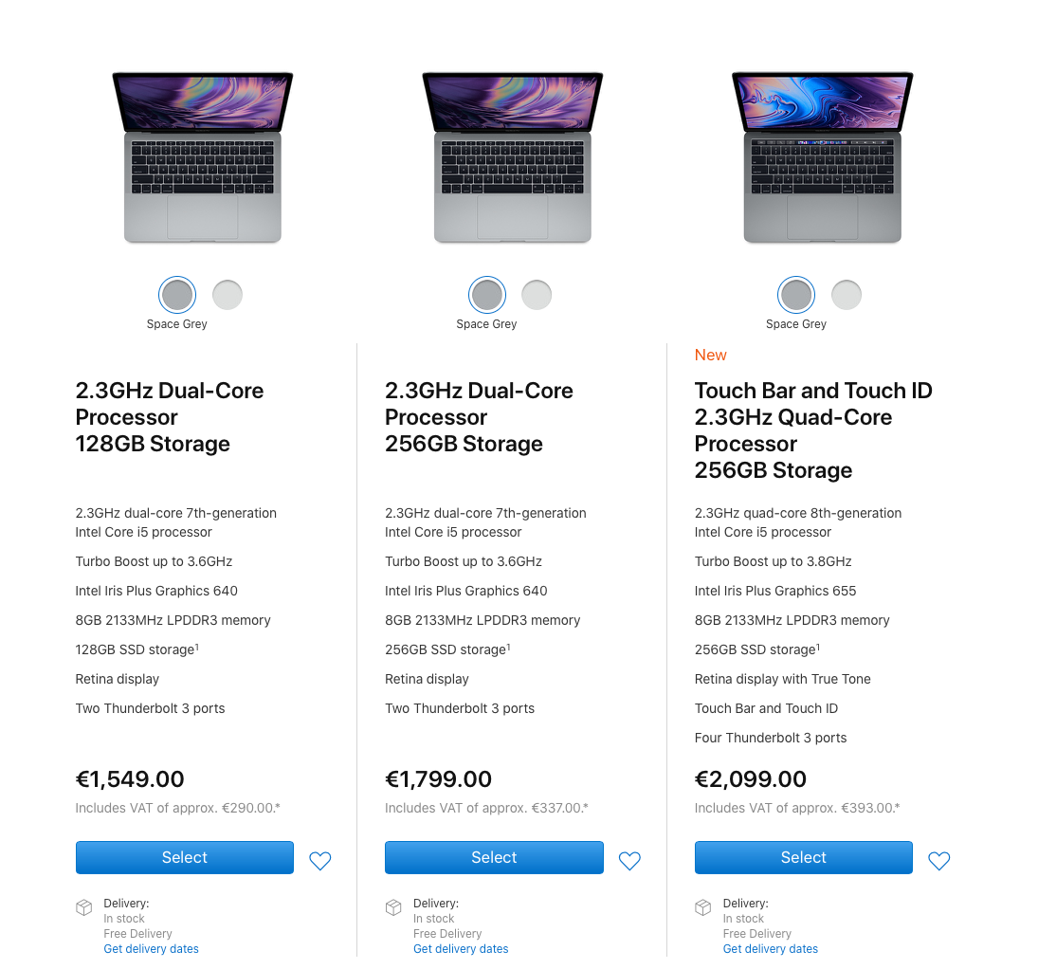1038x969 pixels.
Task: Get delivery dates for 256GB dual-core model
Action: [461, 948]
